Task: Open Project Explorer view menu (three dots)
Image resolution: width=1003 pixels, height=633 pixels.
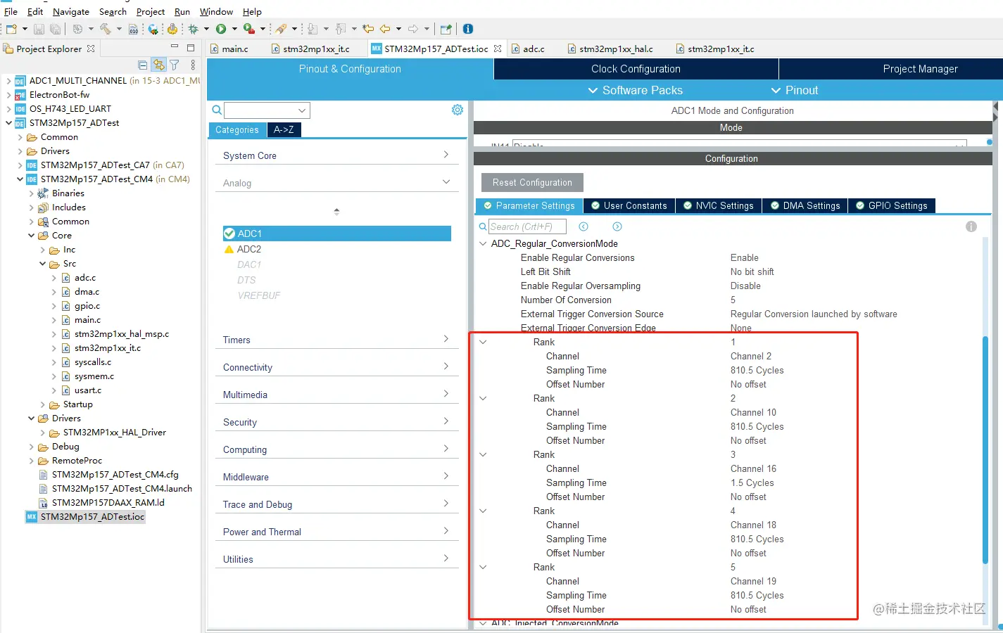Action: (x=193, y=65)
